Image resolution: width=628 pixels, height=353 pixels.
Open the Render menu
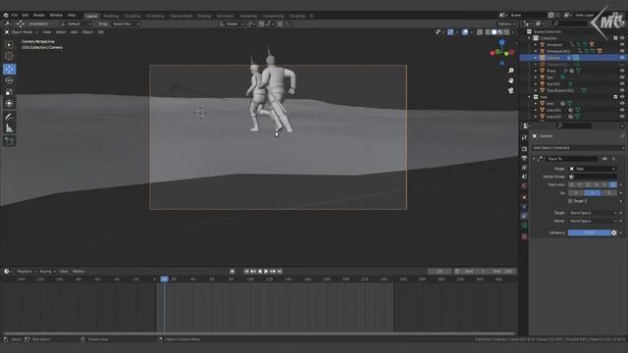click(39, 16)
